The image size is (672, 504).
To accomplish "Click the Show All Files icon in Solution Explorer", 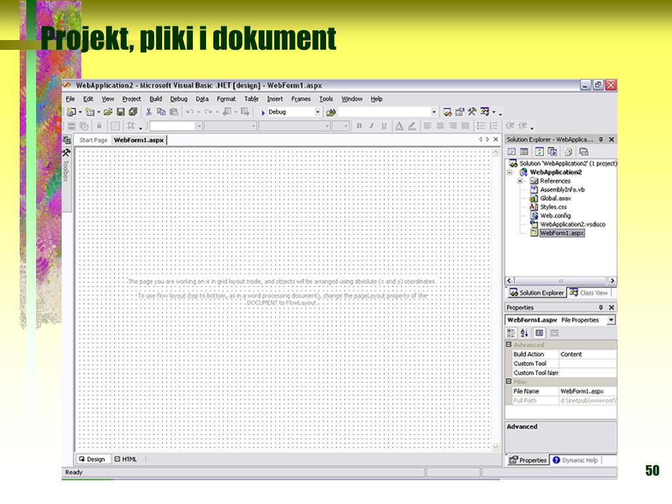I will [567, 152].
